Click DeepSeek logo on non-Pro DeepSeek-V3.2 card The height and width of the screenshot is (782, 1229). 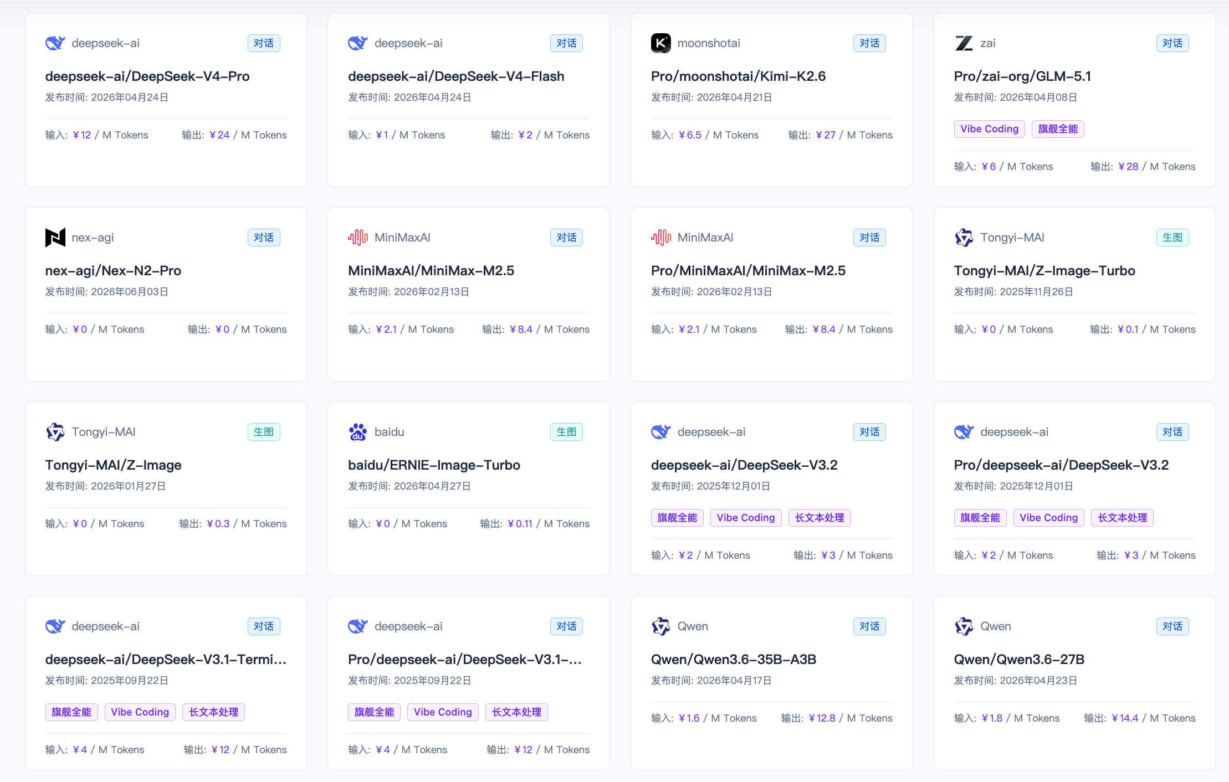(x=661, y=432)
